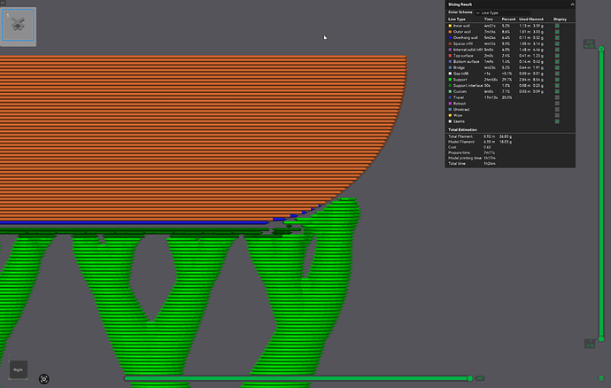Toggle display of Internal solid infill

pyautogui.click(x=557, y=50)
